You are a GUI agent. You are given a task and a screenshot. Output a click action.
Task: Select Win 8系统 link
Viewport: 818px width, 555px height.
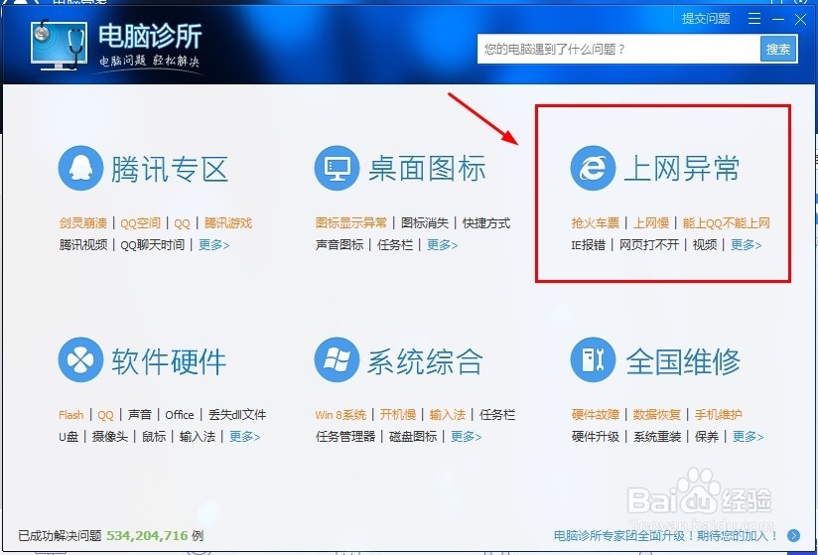[341, 415]
